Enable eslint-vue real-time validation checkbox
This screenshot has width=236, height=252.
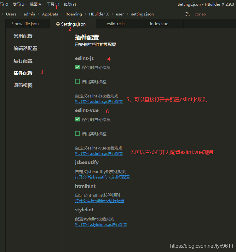click(78, 133)
